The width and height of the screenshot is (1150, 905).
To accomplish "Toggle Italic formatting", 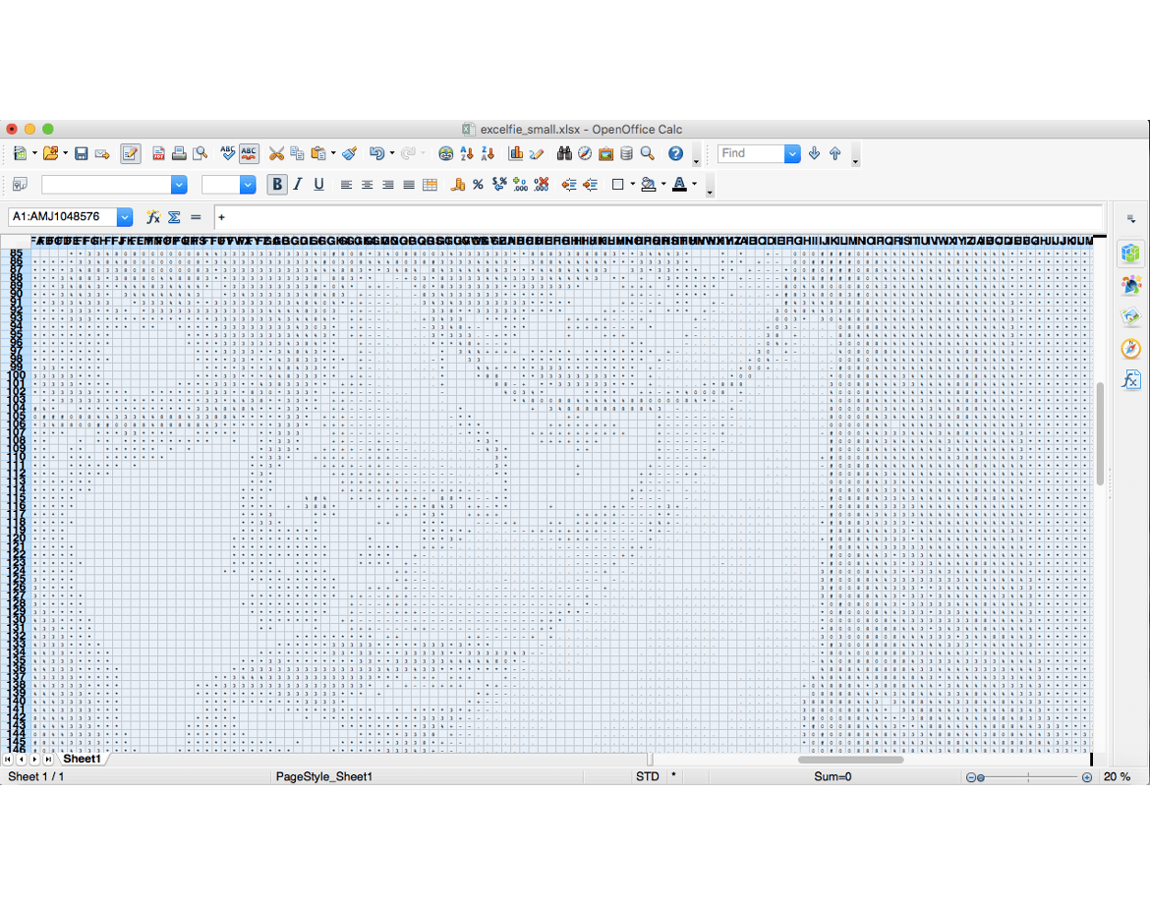I will pos(298,185).
